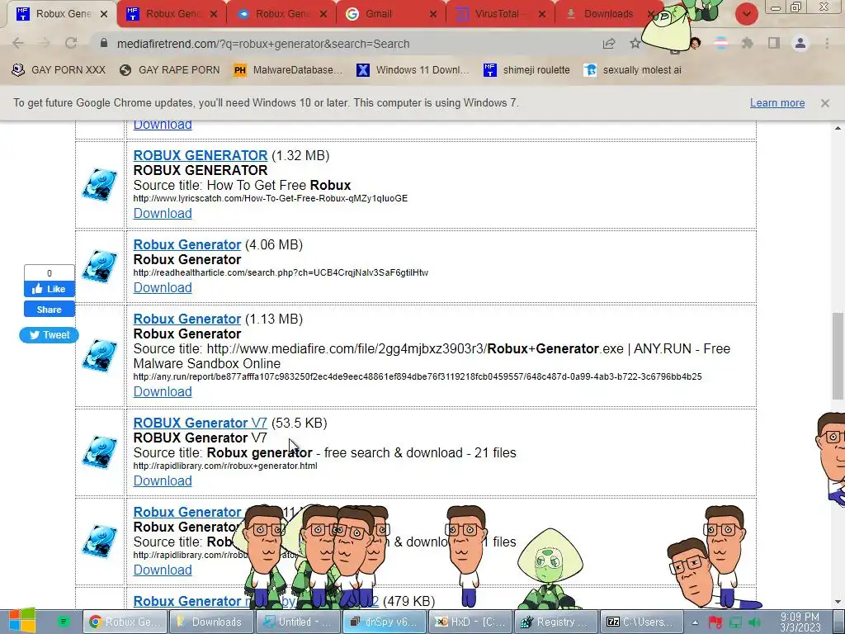Image resolution: width=845 pixels, height=634 pixels.
Task: Bookmark this page with the star icon
Action: pyautogui.click(x=635, y=44)
